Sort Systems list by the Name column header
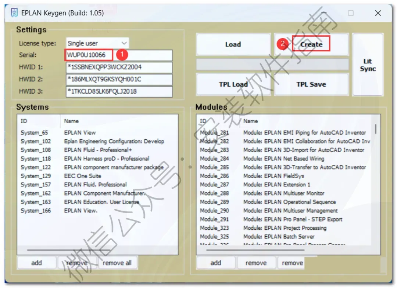 119,121
